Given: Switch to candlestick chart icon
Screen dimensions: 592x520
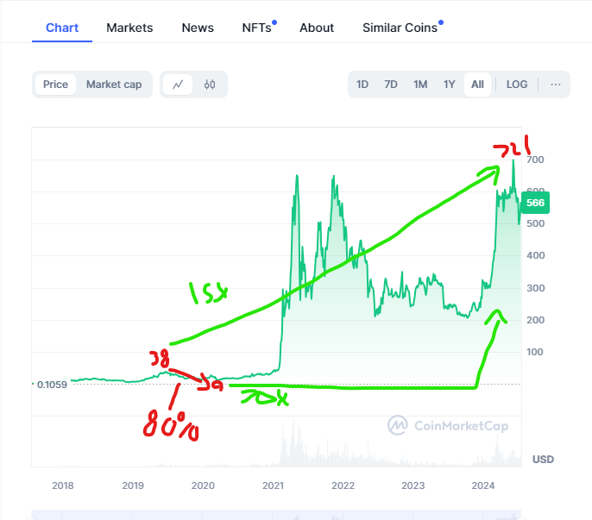Looking at the screenshot, I should click(210, 85).
